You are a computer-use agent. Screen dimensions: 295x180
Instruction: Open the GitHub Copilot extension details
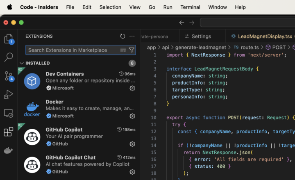(x=79, y=137)
